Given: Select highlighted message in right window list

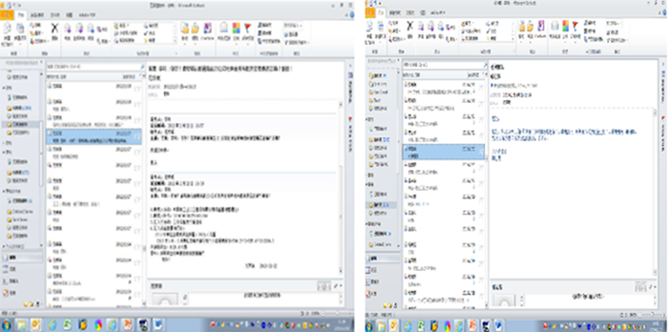Looking at the screenshot, I should (x=444, y=152).
